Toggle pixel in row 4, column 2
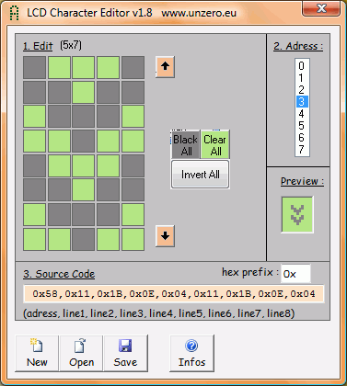 59,141
